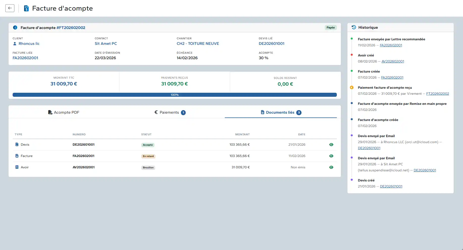Click the Devis document icon in table
Screen dimensions: 463x250
pyautogui.click(x=17, y=144)
